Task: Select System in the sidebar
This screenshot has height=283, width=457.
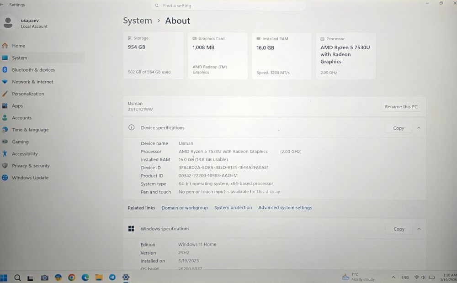Action: point(43,58)
